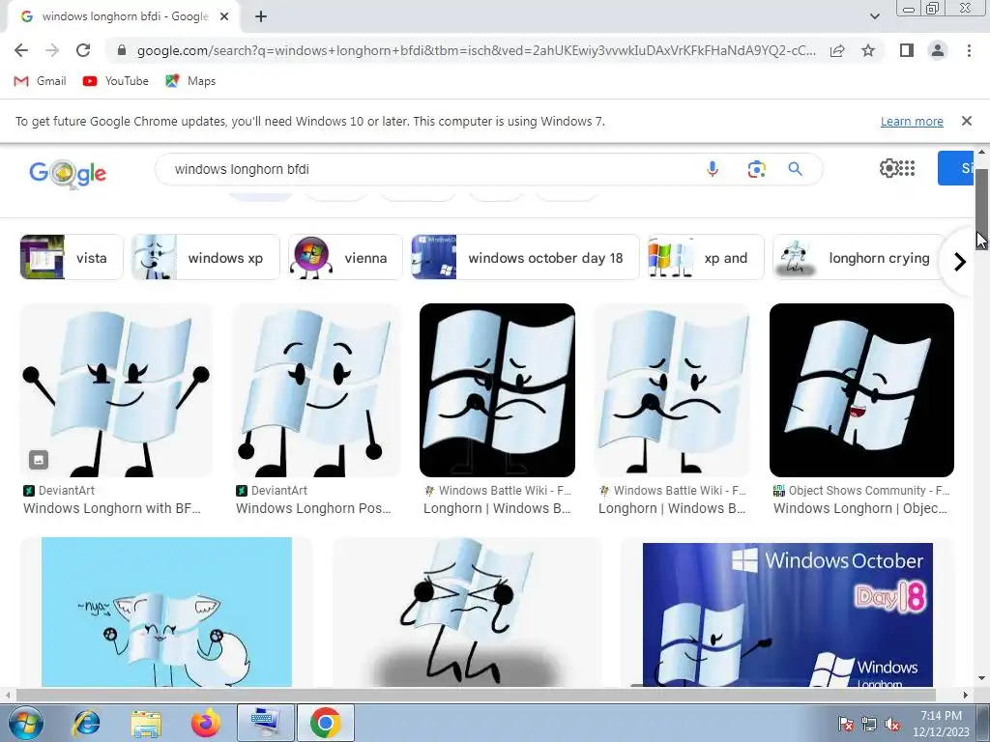The width and height of the screenshot is (990, 742).
Task: Go back to the previous page
Action: [x=21, y=50]
